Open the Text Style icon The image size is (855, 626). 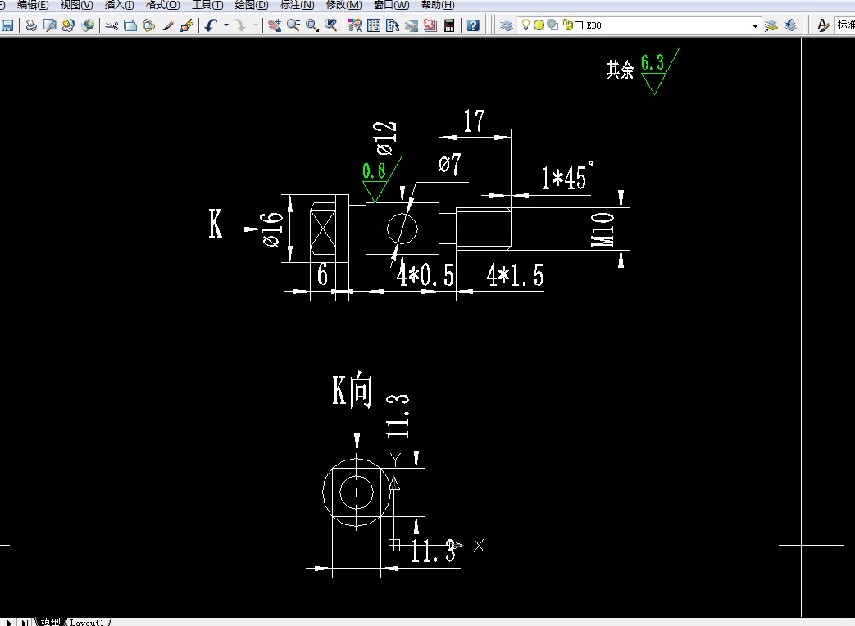(x=823, y=25)
